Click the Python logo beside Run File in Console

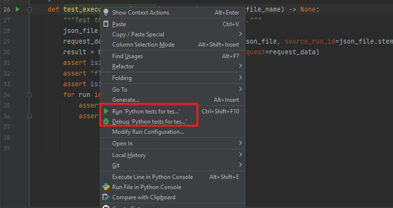coord(106,187)
